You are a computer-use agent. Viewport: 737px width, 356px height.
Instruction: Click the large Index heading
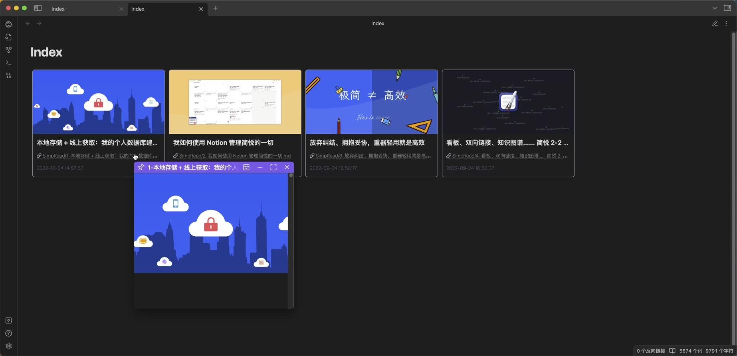(x=46, y=52)
